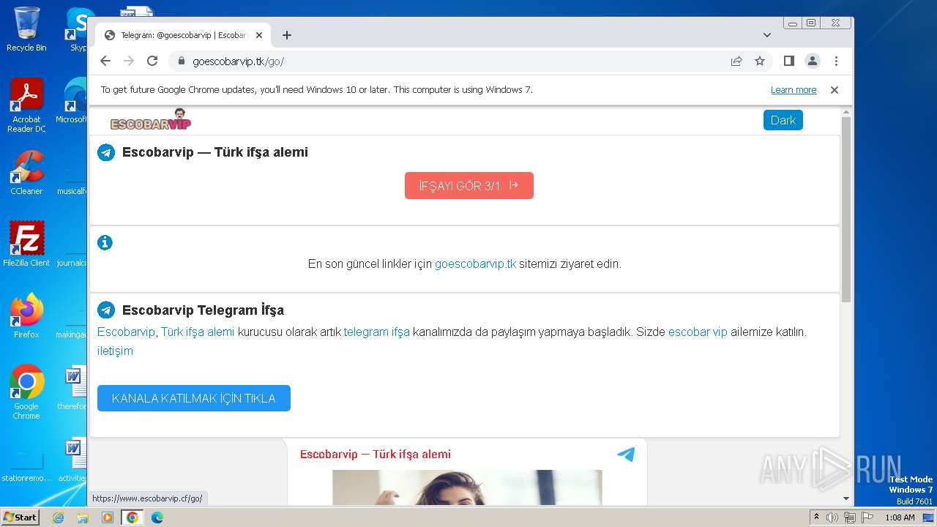Bookmark this tab with star icon
This screenshot has width=937, height=527.
760,61
